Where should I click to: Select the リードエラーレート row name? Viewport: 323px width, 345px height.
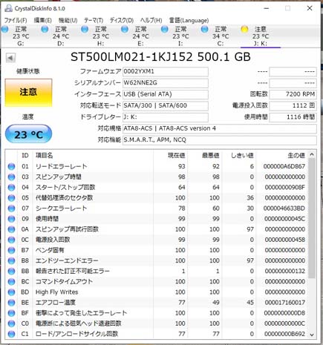pyautogui.click(x=61, y=166)
